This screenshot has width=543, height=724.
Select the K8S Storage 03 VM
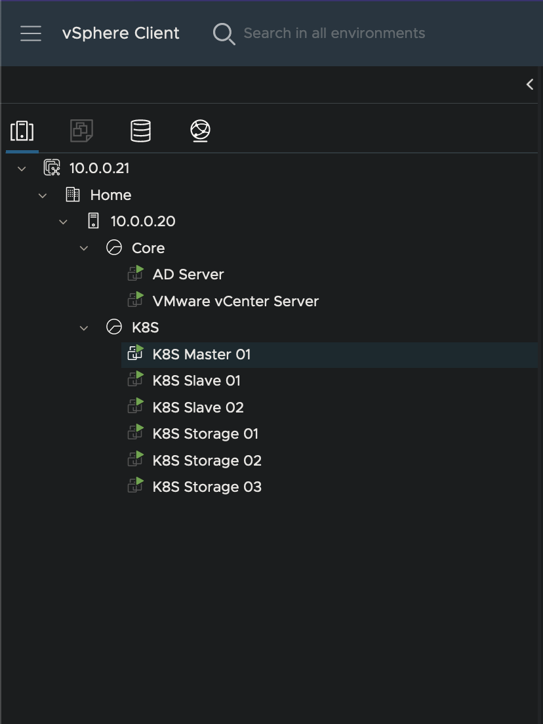click(207, 487)
